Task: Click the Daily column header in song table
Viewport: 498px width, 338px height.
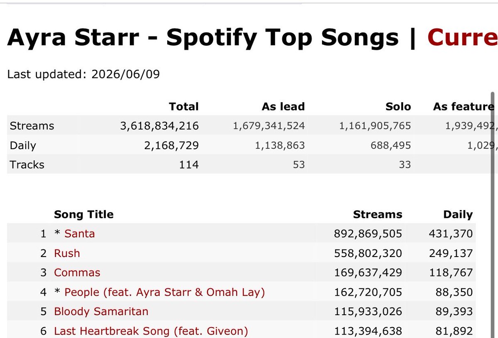Action: tap(458, 215)
